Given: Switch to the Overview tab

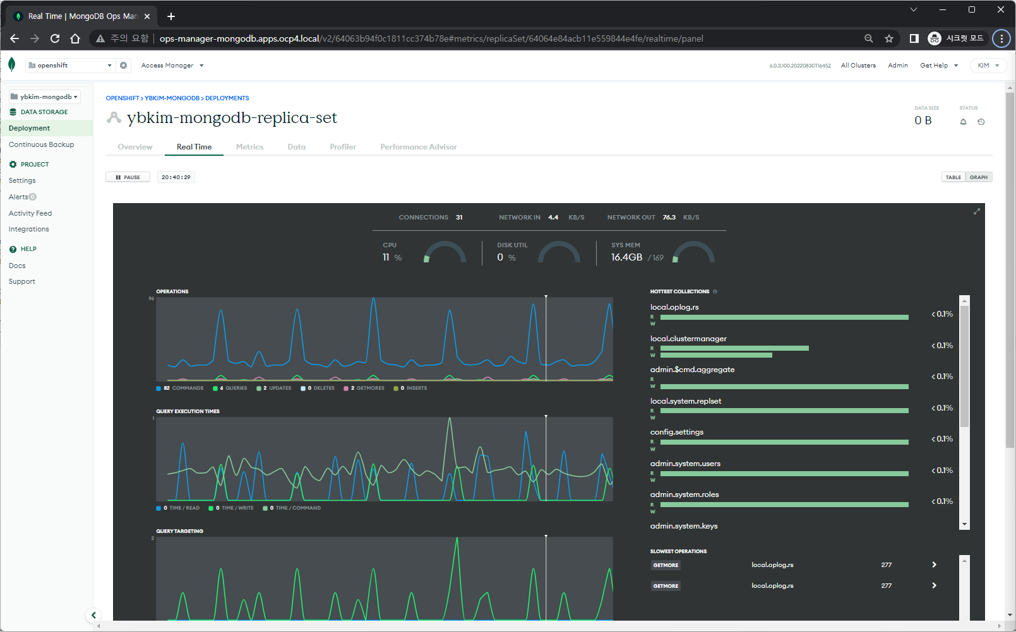Looking at the screenshot, I should coord(135,147).
